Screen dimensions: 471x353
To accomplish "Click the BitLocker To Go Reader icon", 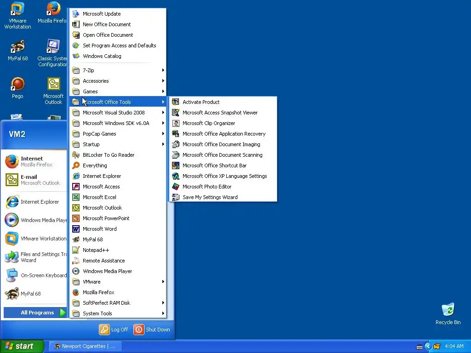I will tap(76, 155).
